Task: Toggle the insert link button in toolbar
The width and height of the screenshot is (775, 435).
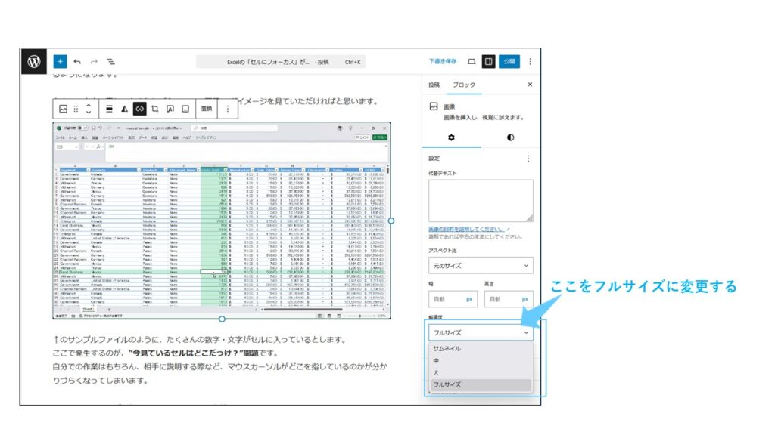Action: (139, 109)
